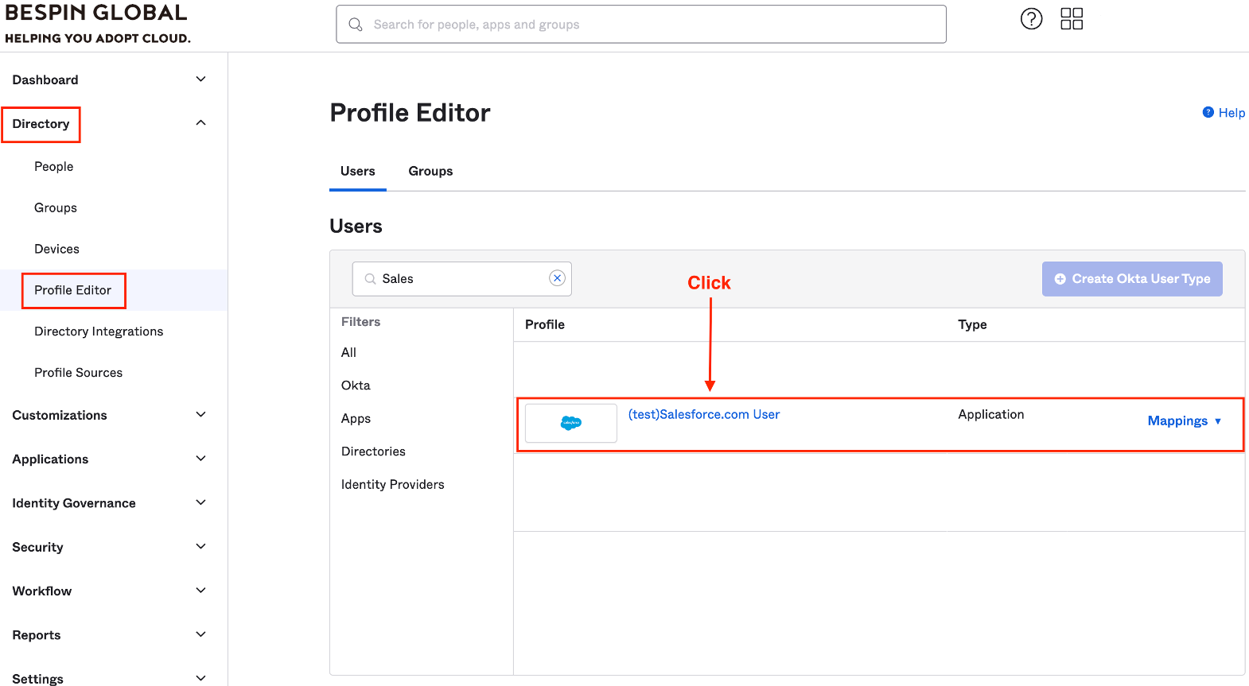The width and height of the screenshot is (1249, 686).
Task: Click Create Okta User Type button
Action: pos(1131,279)
